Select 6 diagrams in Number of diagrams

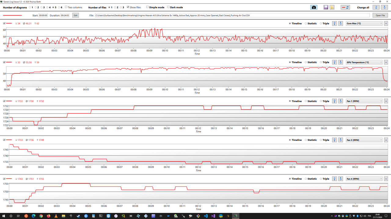59,7
